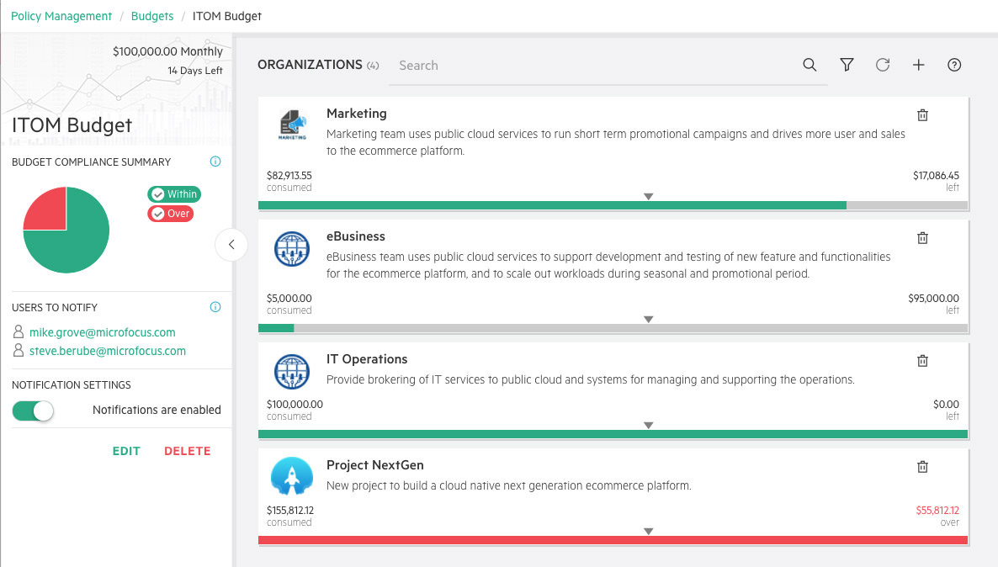Click trash icon for Project NextGen
998x567 pixels.
[922, 467]
